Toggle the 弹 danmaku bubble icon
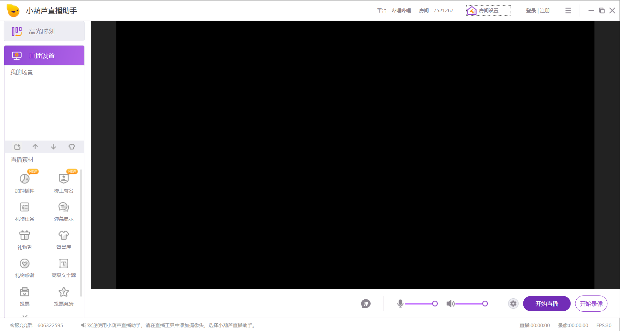 (x=366, y=304)
